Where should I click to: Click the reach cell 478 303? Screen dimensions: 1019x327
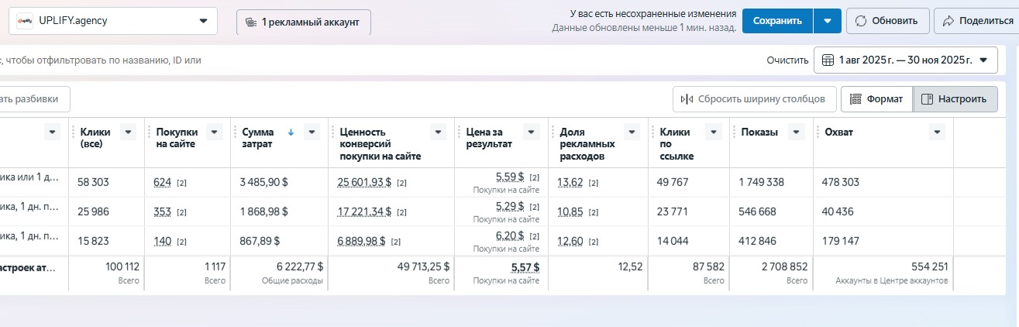pos(840,182)
